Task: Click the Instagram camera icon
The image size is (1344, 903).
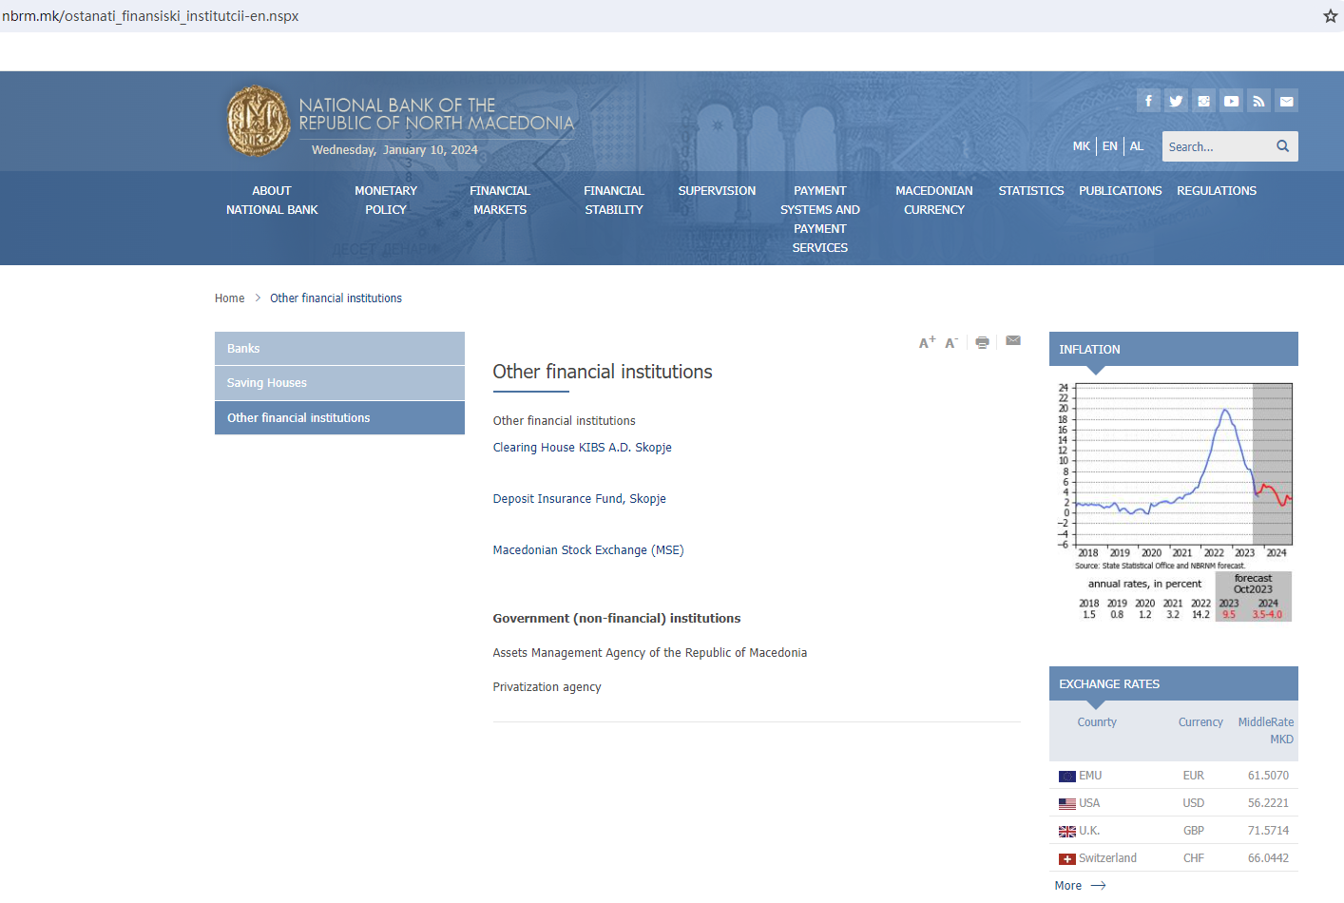Action: (1203, 101)
